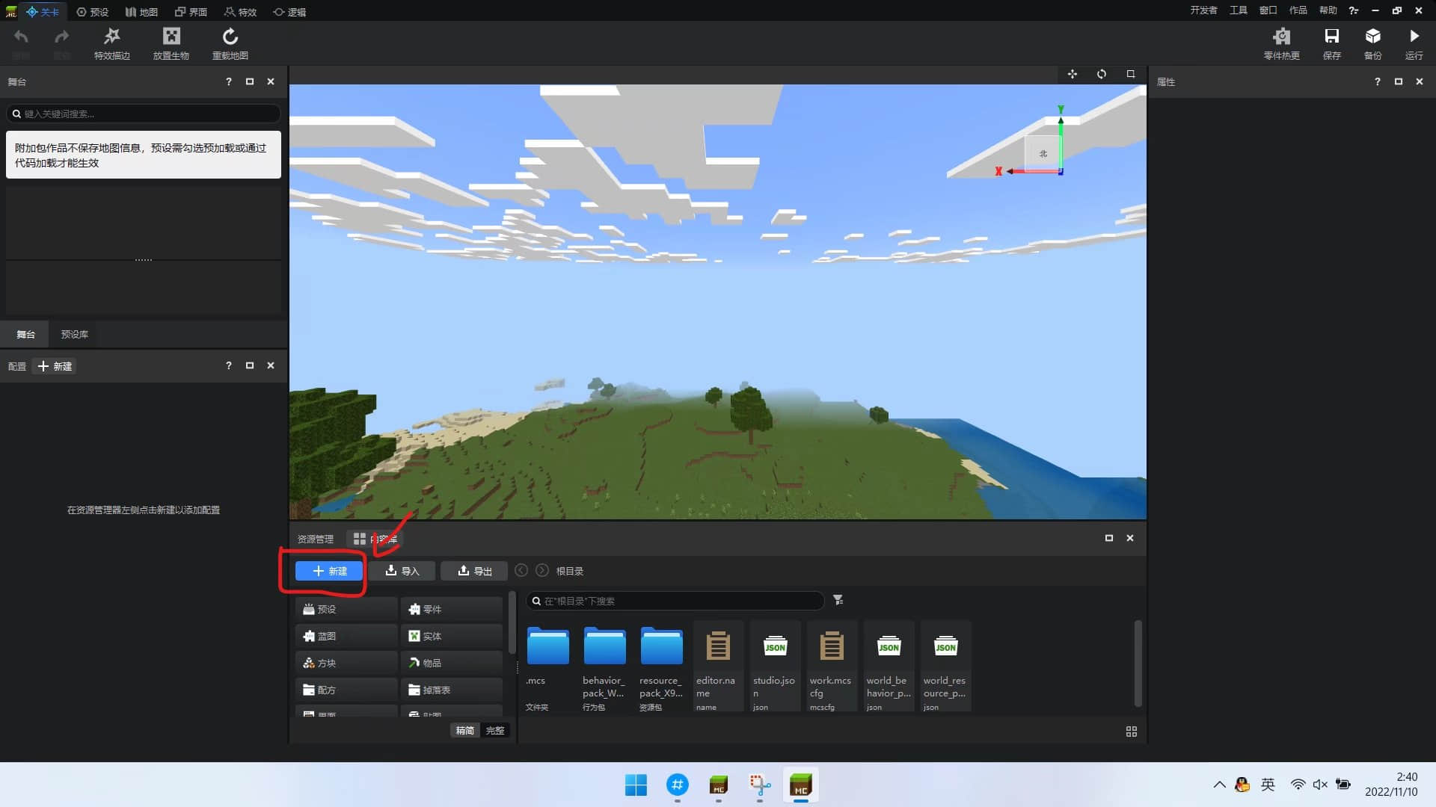Viewport: 1436px width, 807px height.
Task: Switch file view using the grid icon
Action: point(1132,732)
